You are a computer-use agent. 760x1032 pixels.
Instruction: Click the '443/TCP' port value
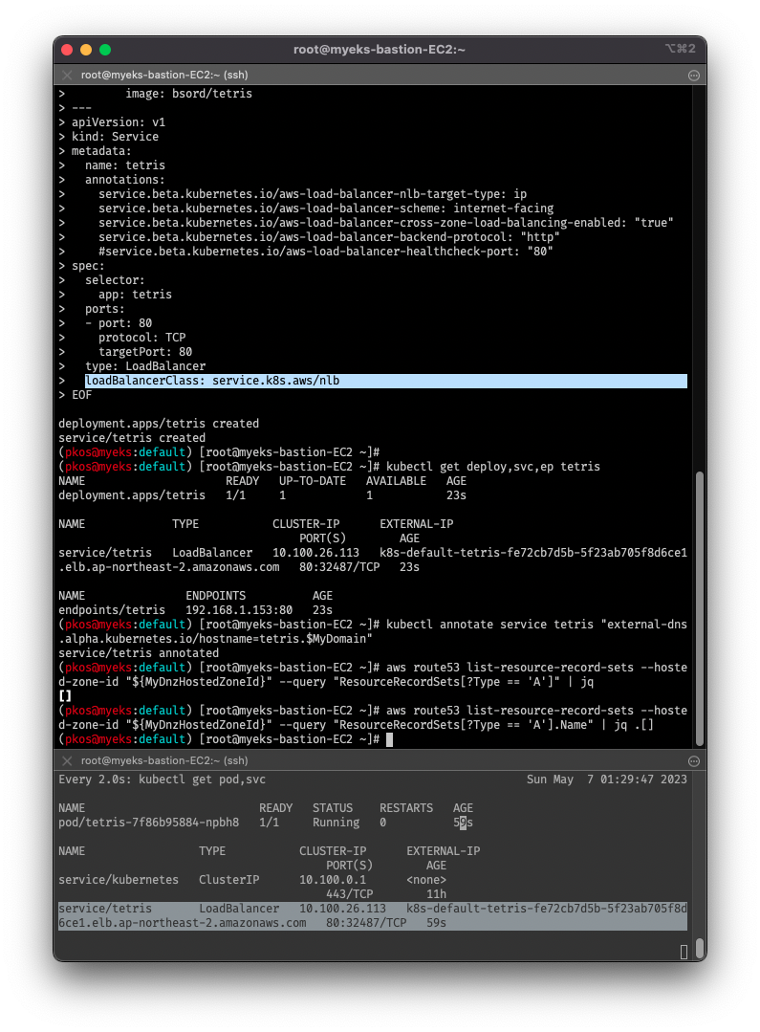(349, 894)
